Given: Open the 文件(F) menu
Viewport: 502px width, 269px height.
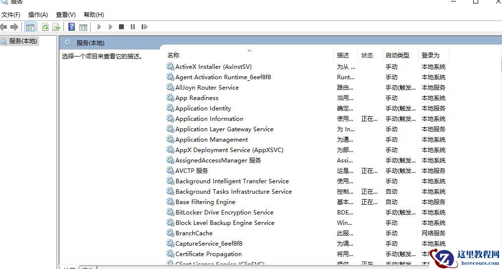Looking at the screenshot, I should (x=11, y=15).
